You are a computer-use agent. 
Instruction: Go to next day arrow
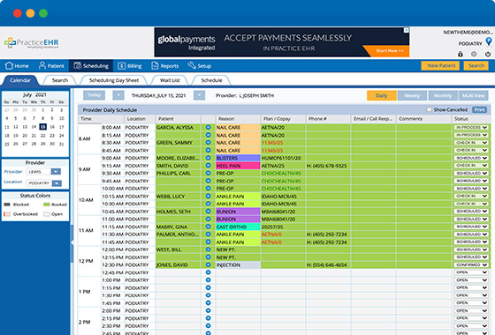pyautogui.click(x=199, y=95)
